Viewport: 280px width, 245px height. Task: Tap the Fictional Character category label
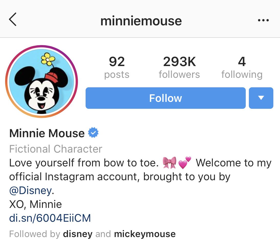[x=56, y=149]
